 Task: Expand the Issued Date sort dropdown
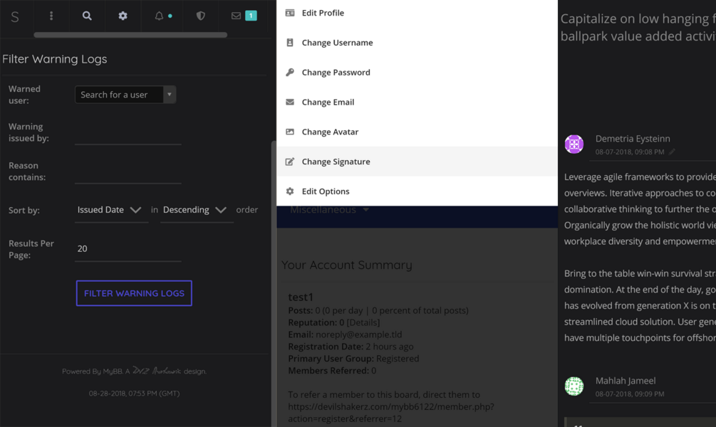[110, 210]
